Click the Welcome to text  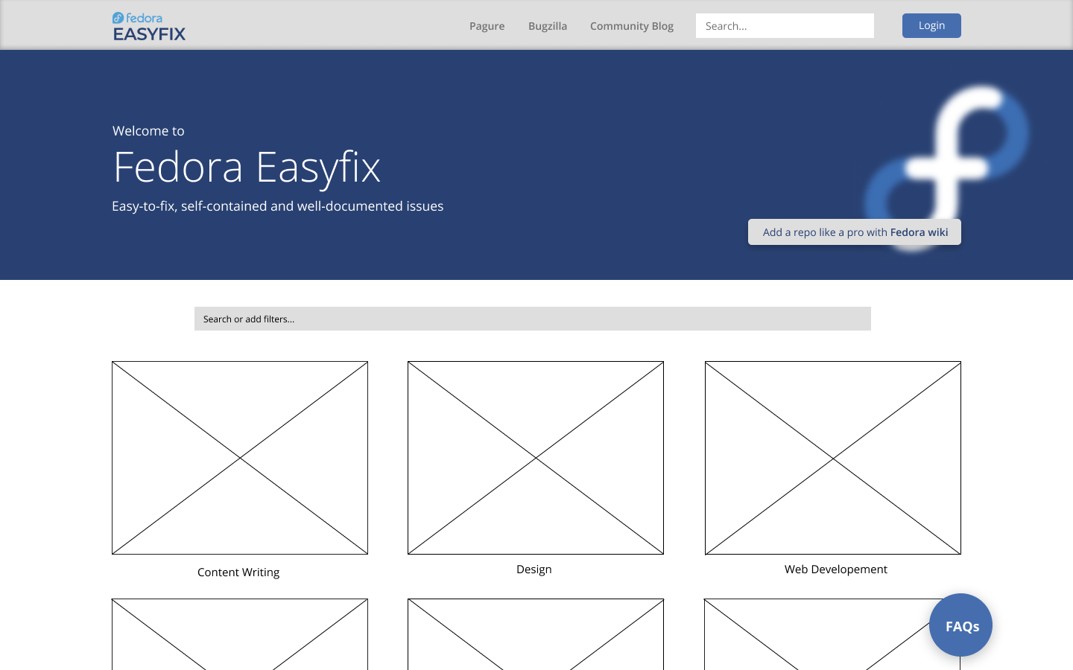click(148, 131)
